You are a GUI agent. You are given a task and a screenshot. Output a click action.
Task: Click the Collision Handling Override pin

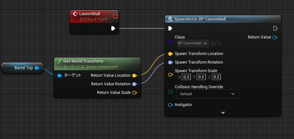pyautogui.click(x=171, y=92)
